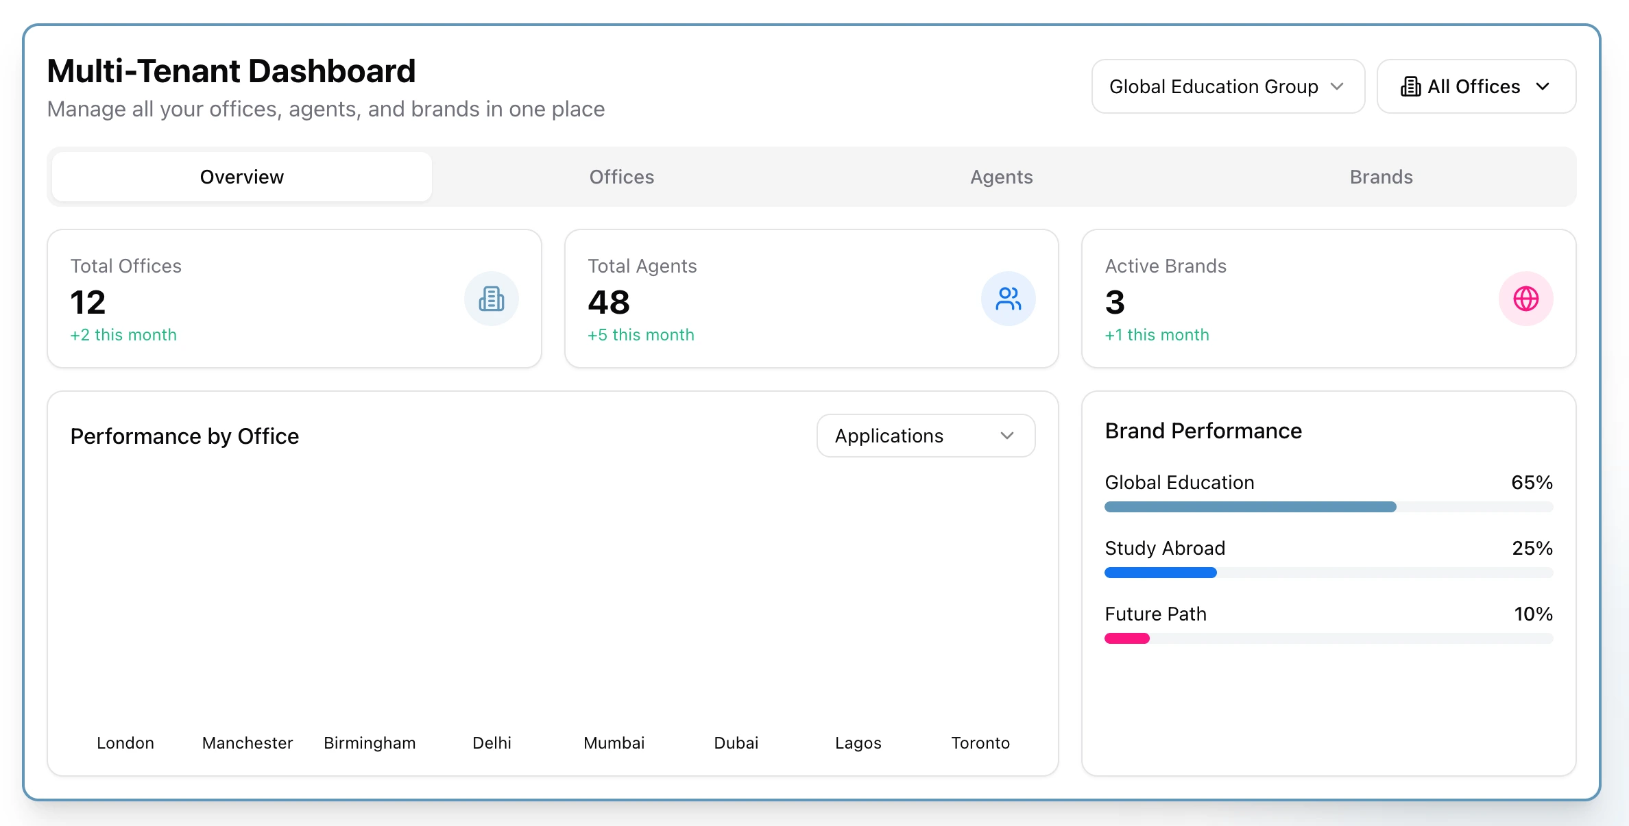
Task: Click the Study Abroad blue progress bar
Action: click(1160, 573)
